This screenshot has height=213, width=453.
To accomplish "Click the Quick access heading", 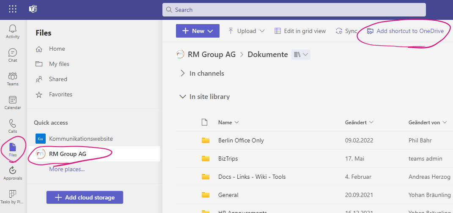I will coord(51,123).
